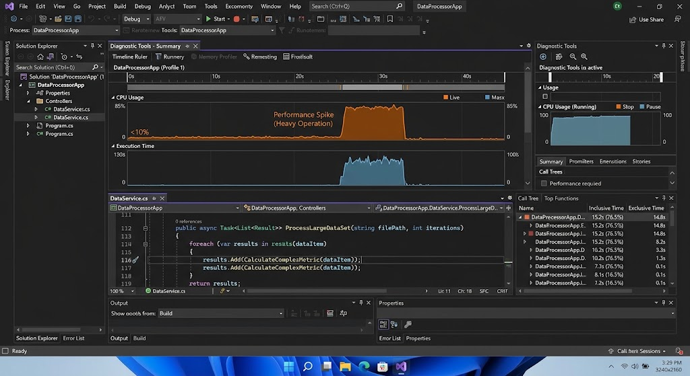Click the clear output icon in Output toolbar
Viewport: 690px width, 376px height.
point(330,313)
